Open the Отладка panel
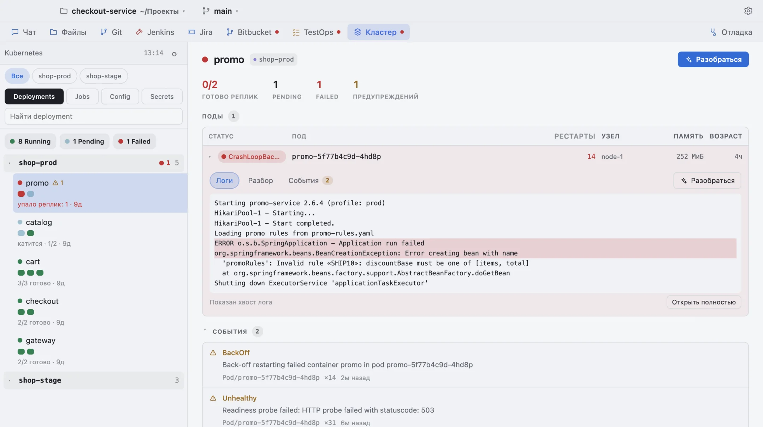Viewport: 763px width, 427px height. point(731,32)
